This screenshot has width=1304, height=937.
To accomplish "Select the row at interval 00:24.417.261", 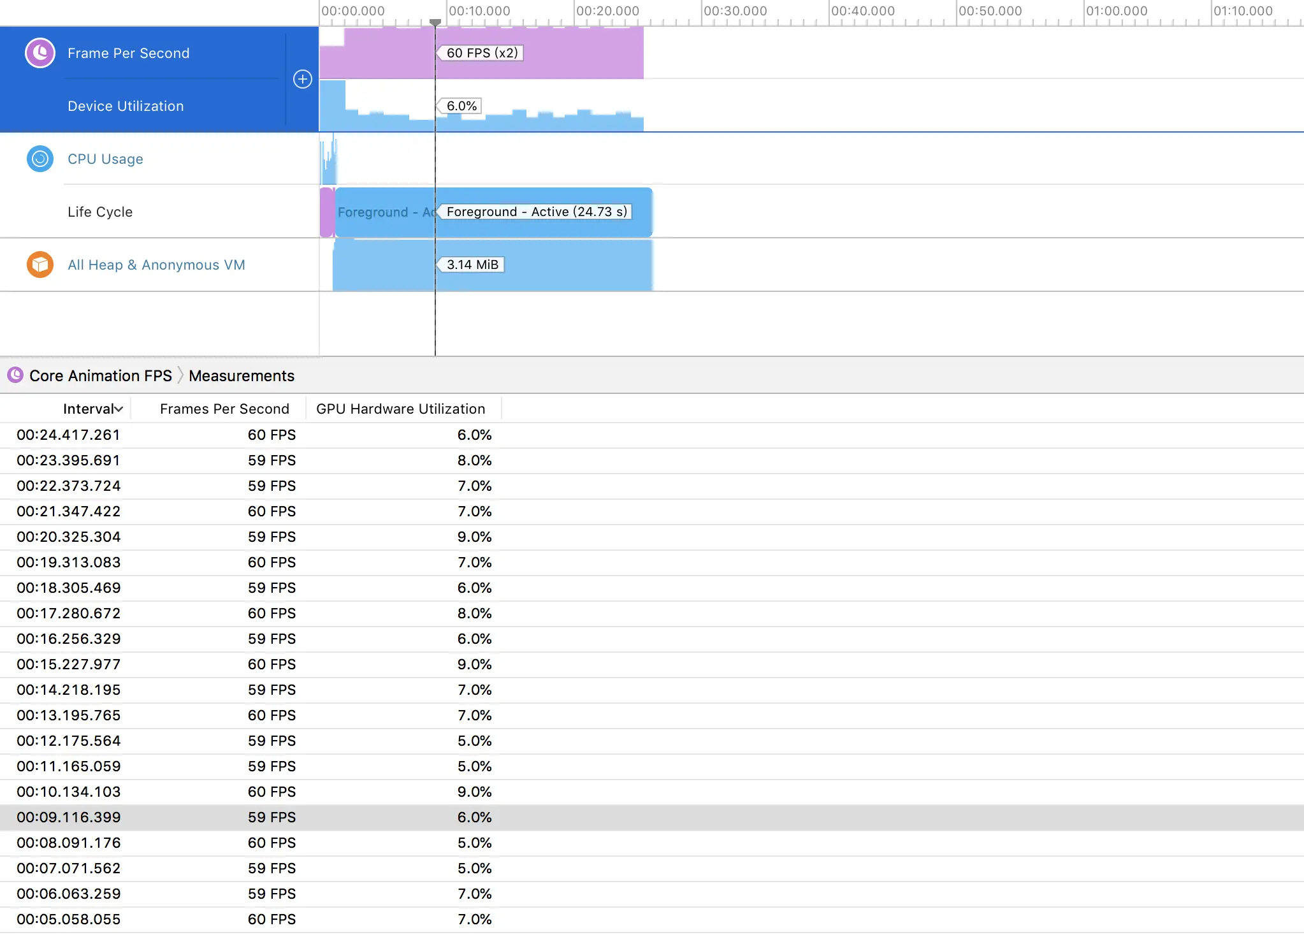I will pyautogui.click(x=69, y=435).
